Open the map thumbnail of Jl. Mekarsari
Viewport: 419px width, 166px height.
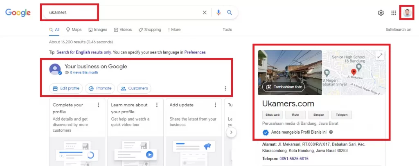(354, 73)
